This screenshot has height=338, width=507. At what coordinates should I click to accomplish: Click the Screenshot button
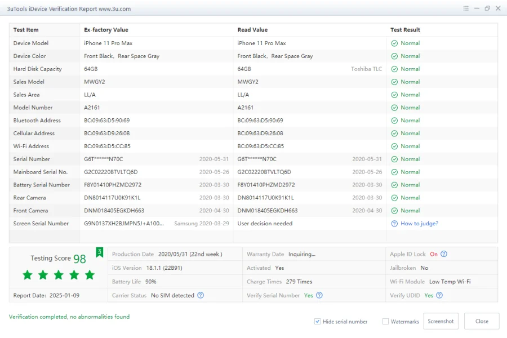441,321
